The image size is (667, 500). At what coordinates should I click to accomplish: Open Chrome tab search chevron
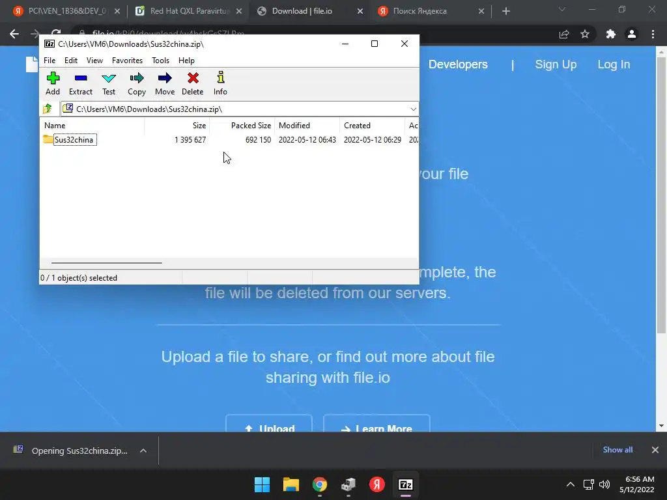[x=562, y=9]
